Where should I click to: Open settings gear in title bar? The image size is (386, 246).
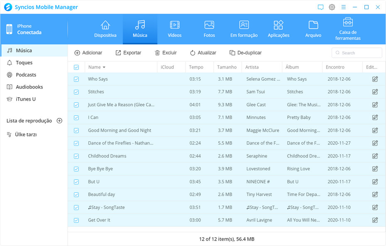pyautogui.click(x=332, y=7)
